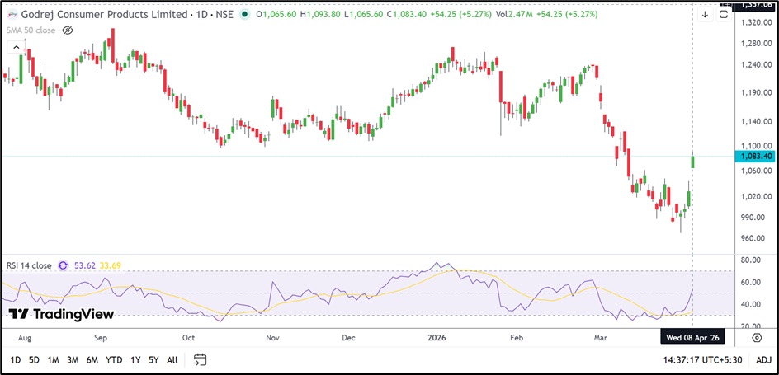The image size is (779, 375).
Task: Open time axis settings gear icon
Action: (x=756, y=337)
